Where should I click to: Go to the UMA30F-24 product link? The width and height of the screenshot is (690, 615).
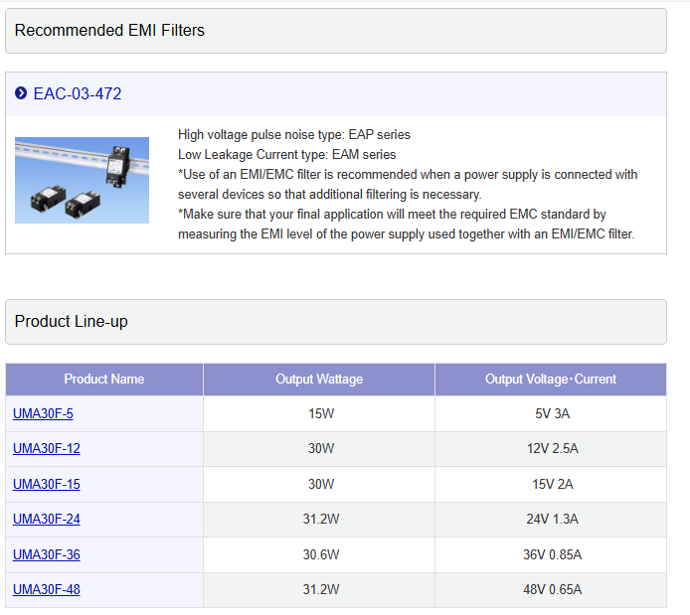pos(47,519)
